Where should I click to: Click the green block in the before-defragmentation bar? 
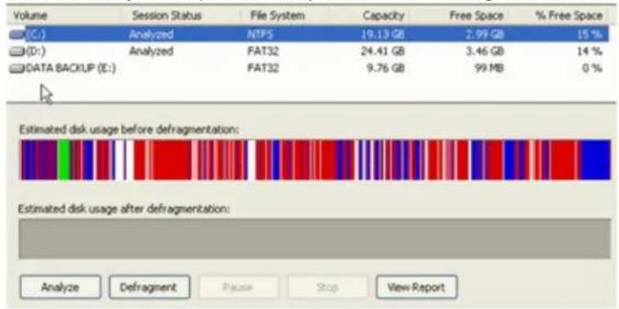point(64,160)
